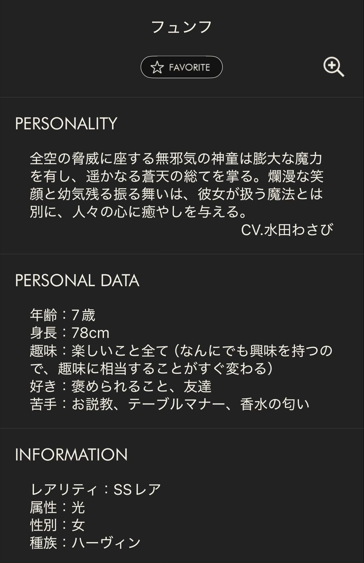This screenshot has height=563, width=364.
Task: Click the height line 身長：78cm
Action: pos(70,333)
